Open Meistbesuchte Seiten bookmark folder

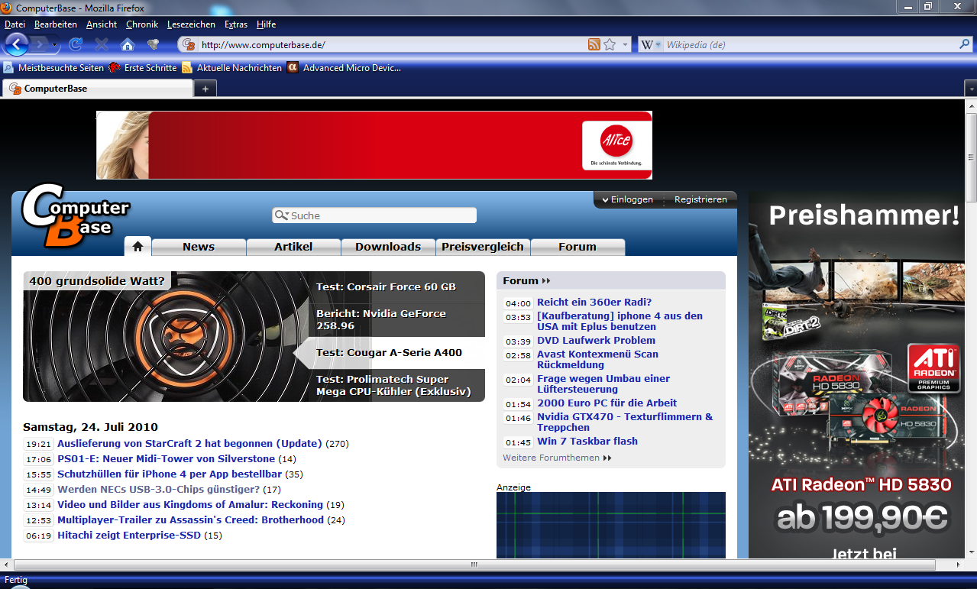(x=53, y=67)
